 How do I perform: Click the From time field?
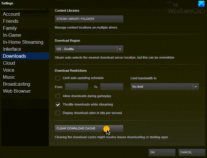point(77,87)
